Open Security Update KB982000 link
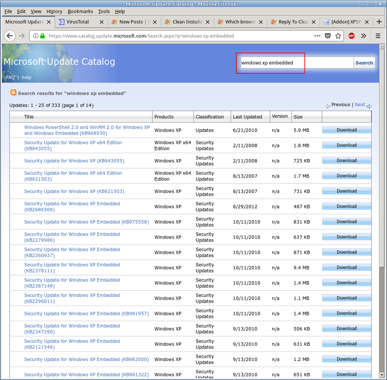Screen dimensions: 387x380 pos(86,360)
